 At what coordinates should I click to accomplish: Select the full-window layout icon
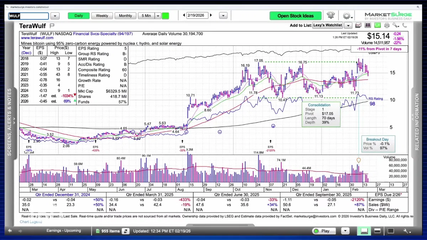(391, 231)
